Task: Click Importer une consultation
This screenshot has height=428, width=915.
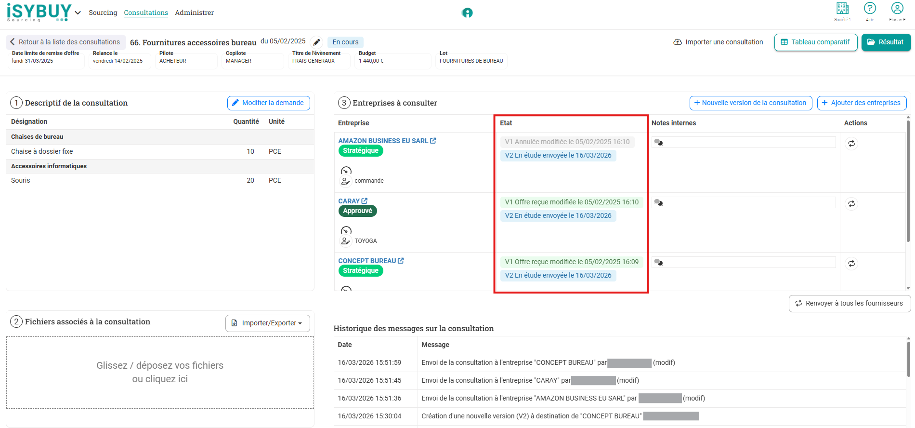Action: (x=718, y=42)
